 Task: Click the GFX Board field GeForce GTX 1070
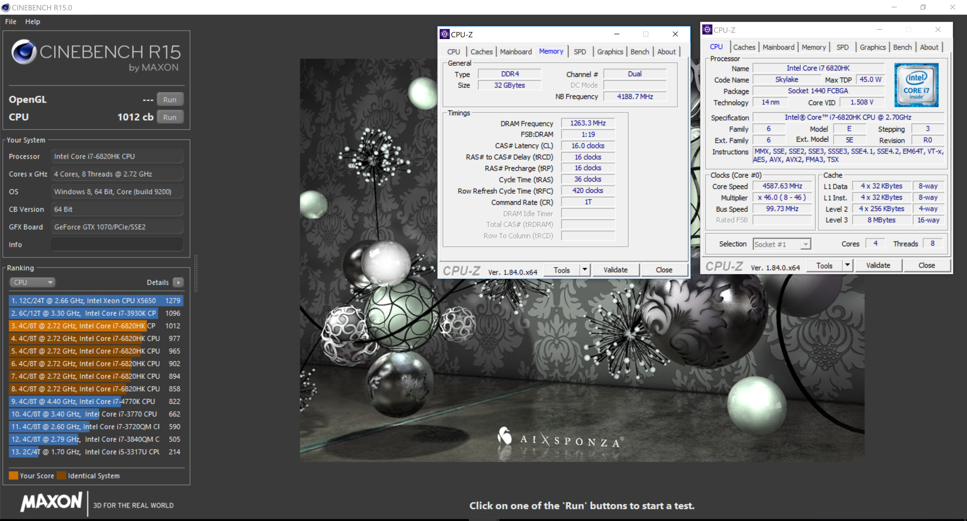coord(117,227)
